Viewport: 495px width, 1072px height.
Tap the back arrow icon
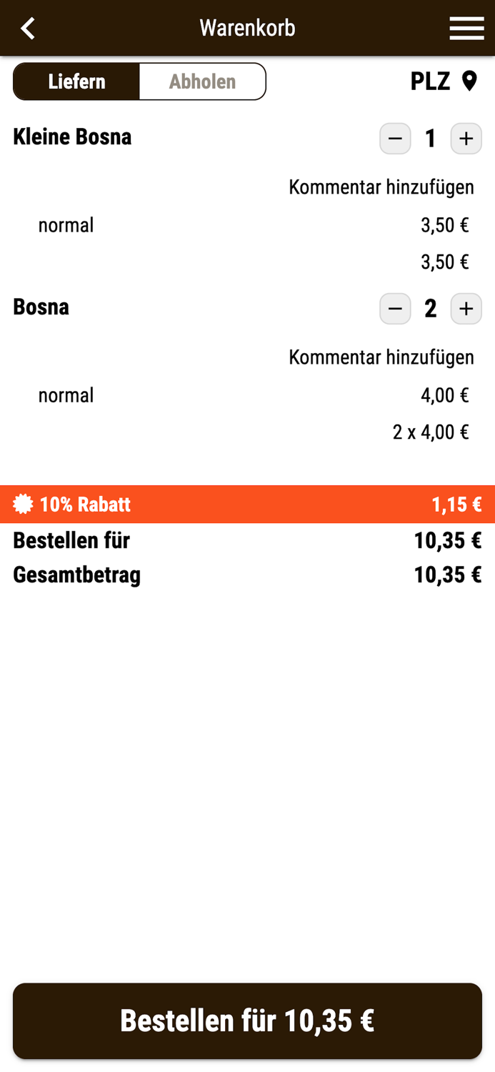[x=28, y=29]
